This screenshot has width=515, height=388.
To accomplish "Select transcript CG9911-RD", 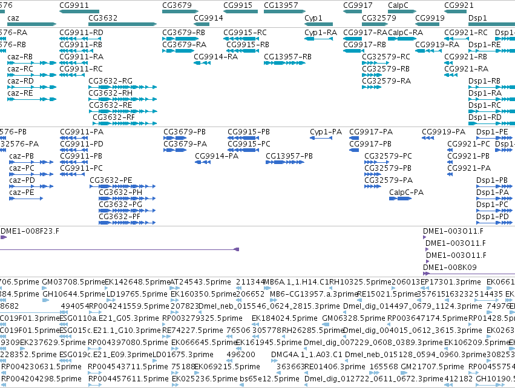I will (x=81, y=33).
